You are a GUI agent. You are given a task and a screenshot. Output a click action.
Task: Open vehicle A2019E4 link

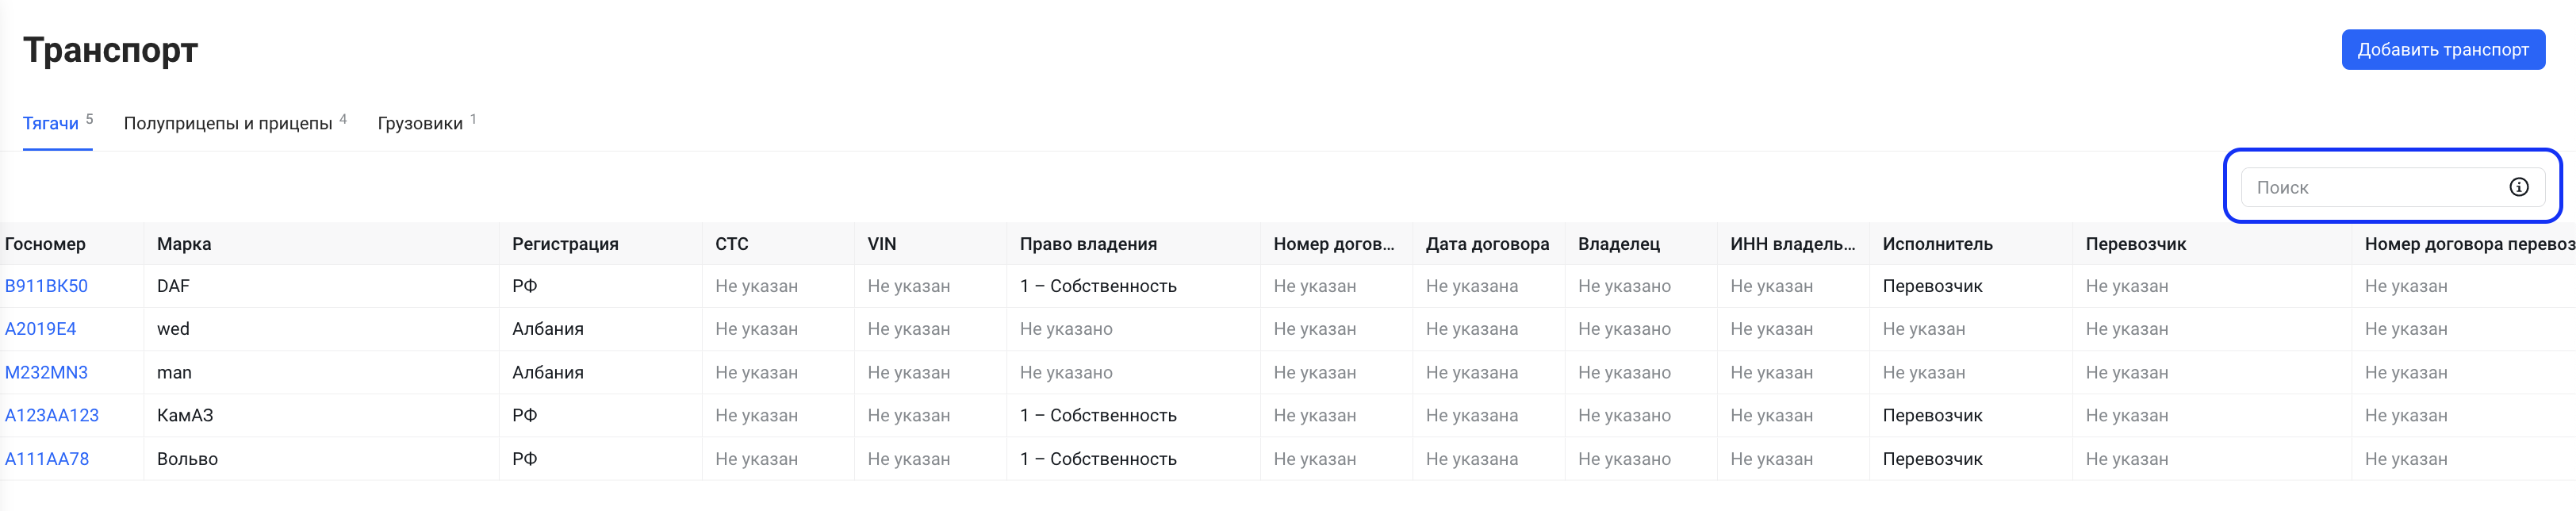pos(40,329)
